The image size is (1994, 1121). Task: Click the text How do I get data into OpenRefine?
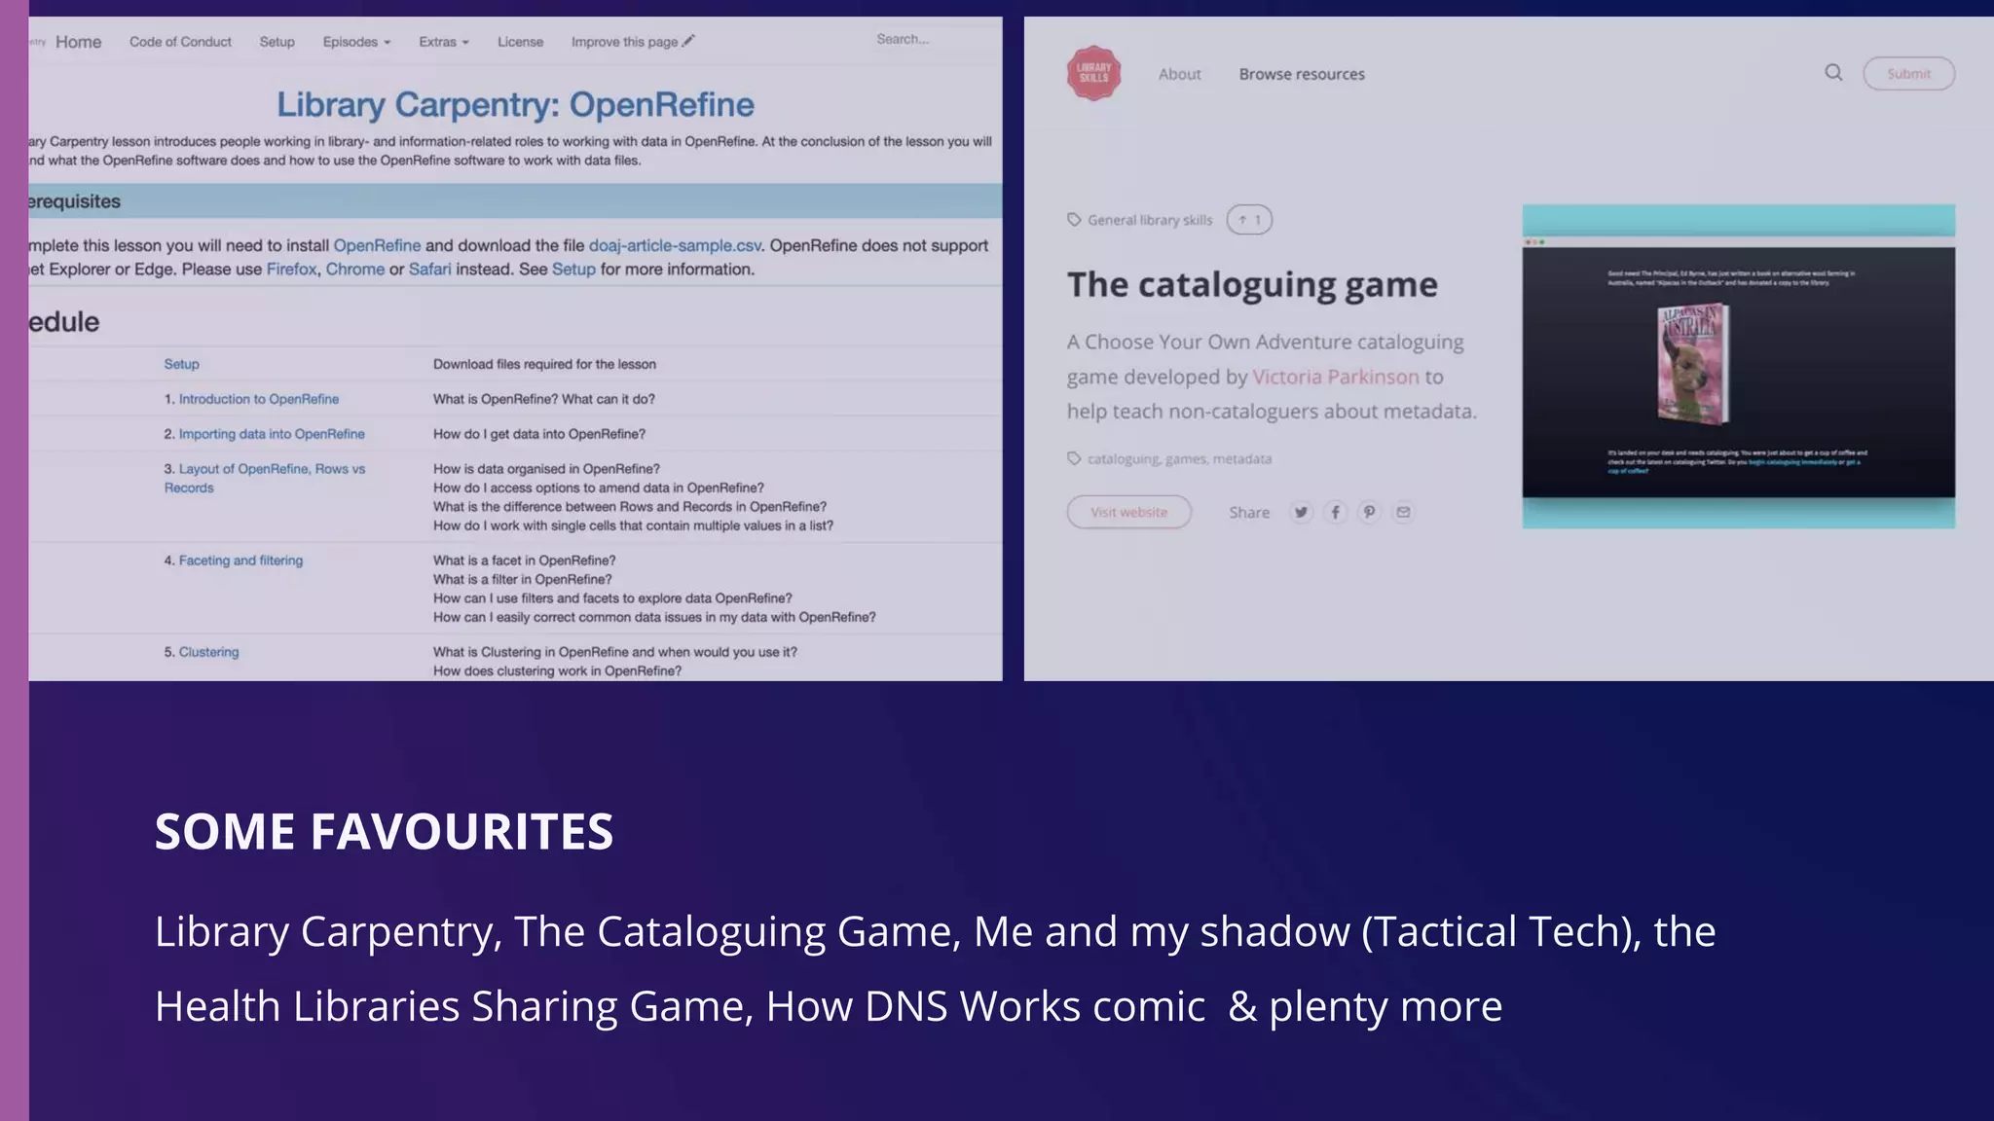(x=538, y=434)
